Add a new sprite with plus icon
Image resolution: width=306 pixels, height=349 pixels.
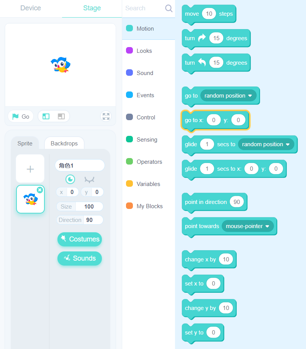[x=30, y=169]
